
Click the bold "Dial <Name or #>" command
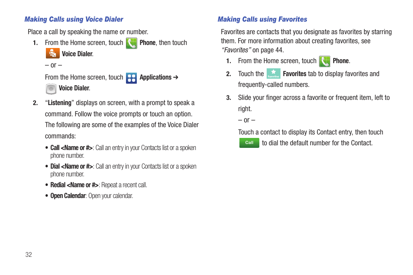point(71,166)
